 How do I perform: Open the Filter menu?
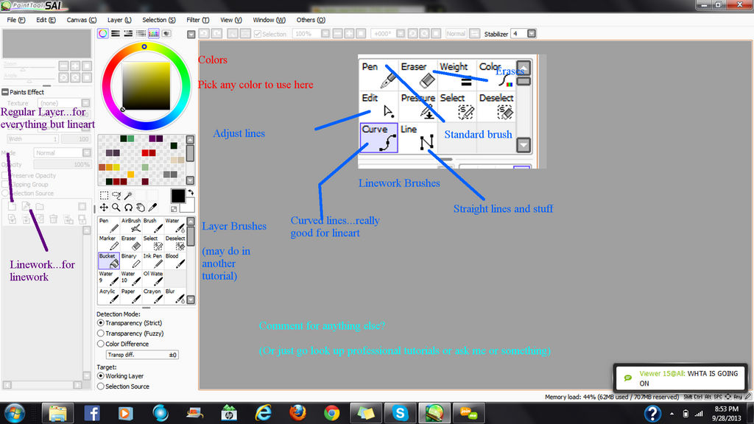197,20
